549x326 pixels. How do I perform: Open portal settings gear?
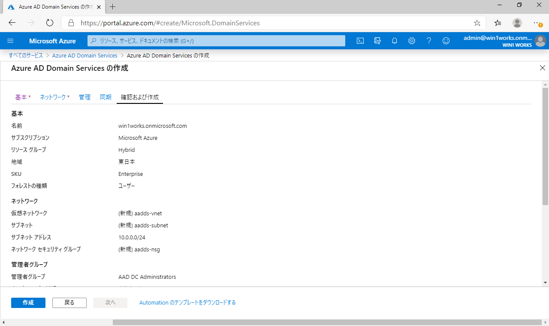[x=412, y=41]
